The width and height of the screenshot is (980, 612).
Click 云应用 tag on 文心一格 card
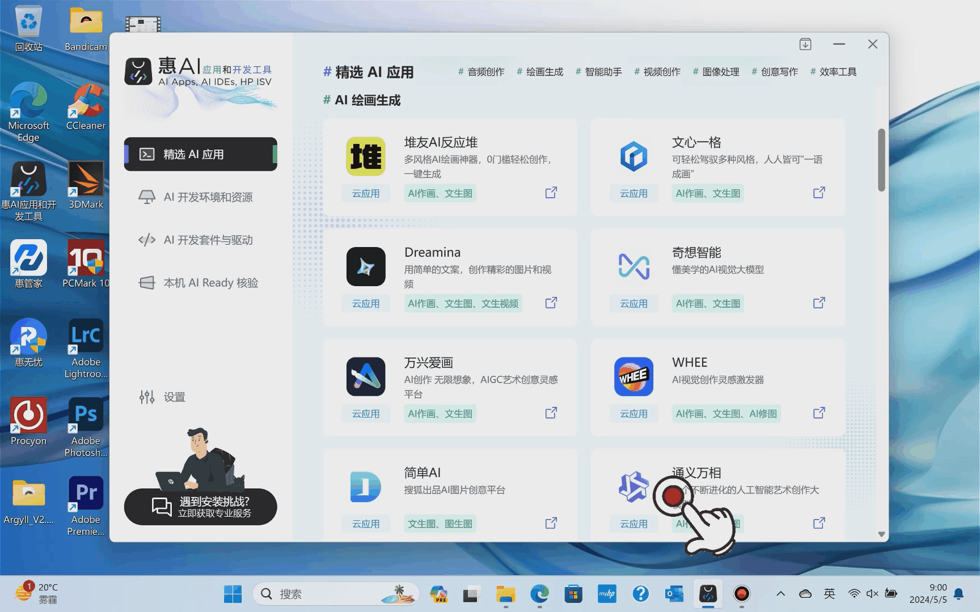633,193
